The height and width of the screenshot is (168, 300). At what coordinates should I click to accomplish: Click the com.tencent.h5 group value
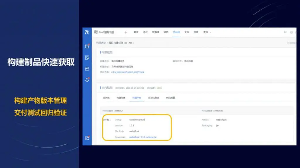137,120
